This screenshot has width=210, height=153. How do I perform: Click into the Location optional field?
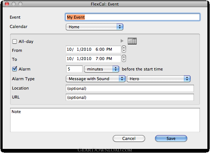(x=130, y=88)
